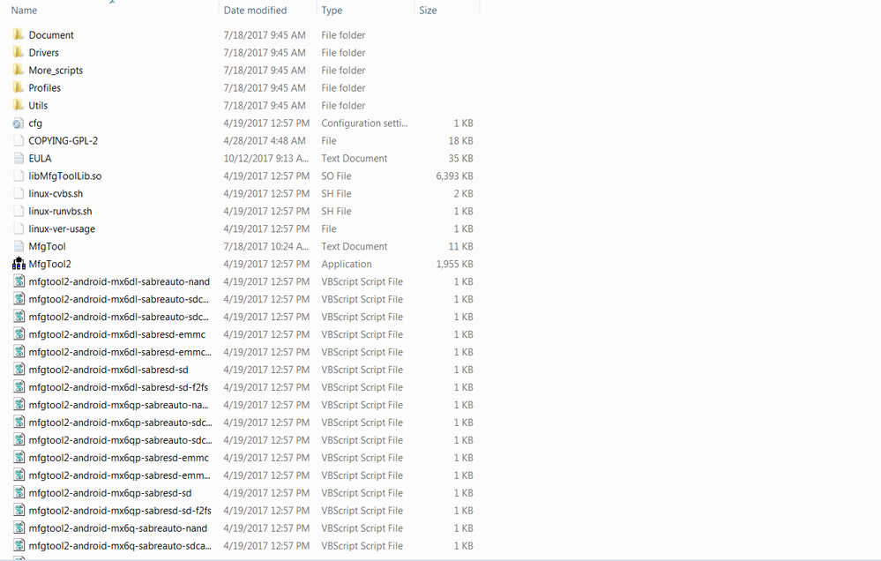The height and width of the screenshot is (561, 881).
Task: Click script icon of mfgtool2-android-mx6dl-sabresd-sd-f2fs
Action: [x=19, y=387]
